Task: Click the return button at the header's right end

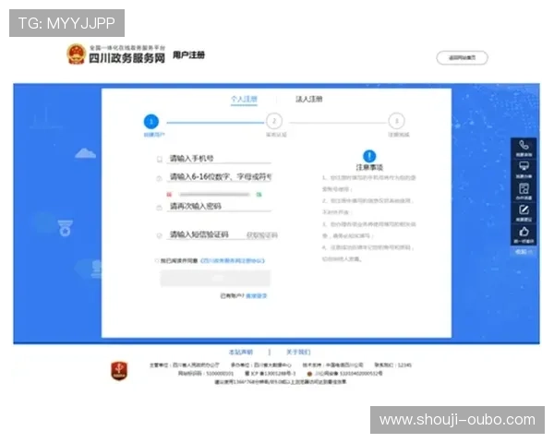Action: [x=463, y=57]
